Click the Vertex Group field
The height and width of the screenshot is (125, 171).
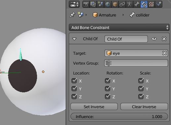click(136, 63)
